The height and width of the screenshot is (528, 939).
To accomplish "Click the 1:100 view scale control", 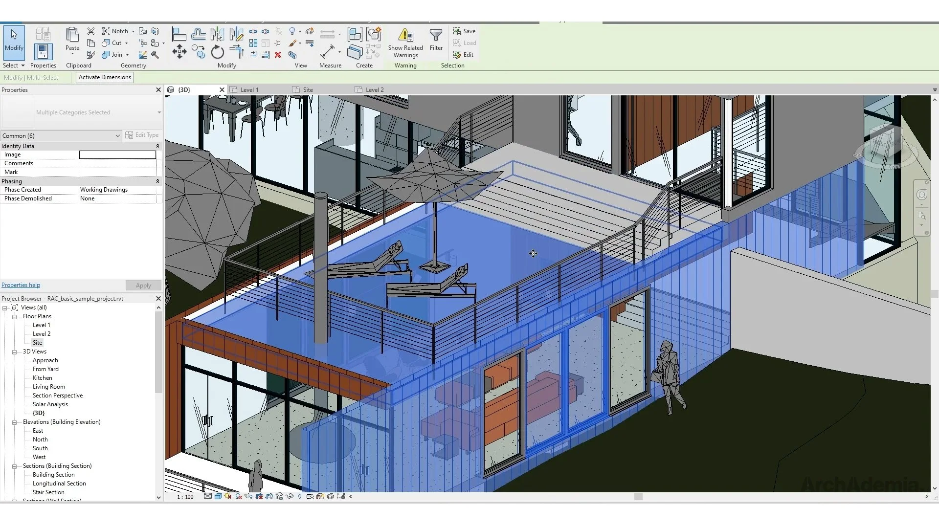I will [x=185, y=496].
